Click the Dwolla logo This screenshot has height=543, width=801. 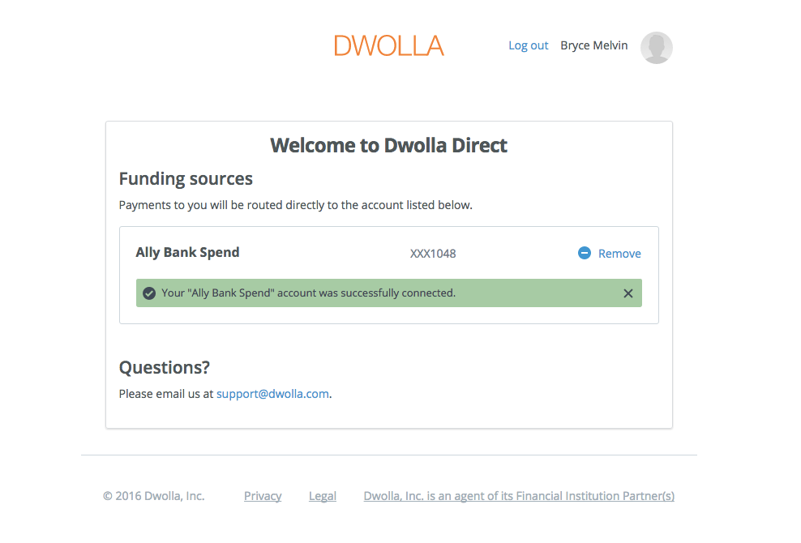[388, 45]
